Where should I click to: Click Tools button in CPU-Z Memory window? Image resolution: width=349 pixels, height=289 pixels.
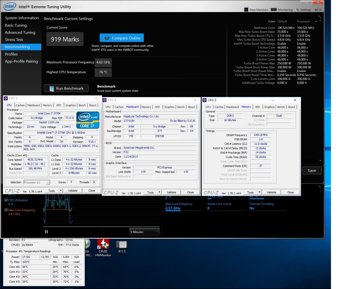tap(250, 192)
